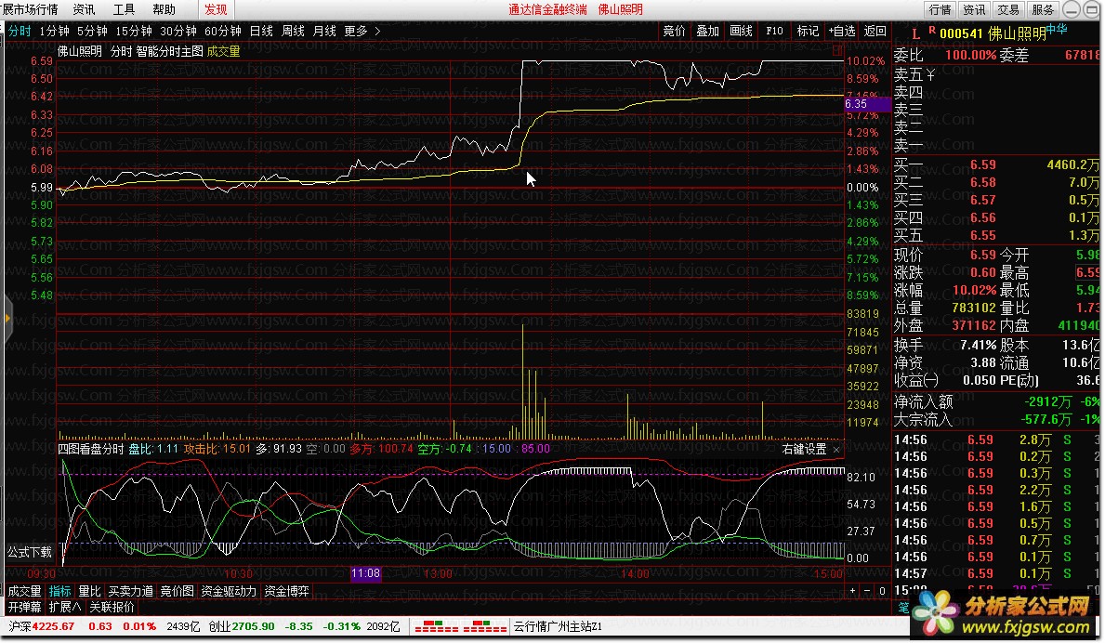Open the 右键设置 indicator settings
1105x643 pixels.
tap(803, 450)
